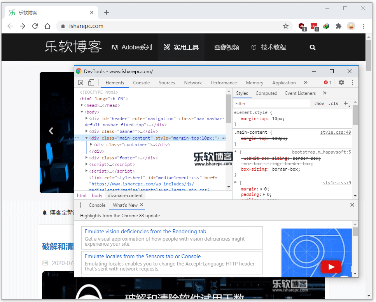Open the Memory panel tab
376x302 pixels.
254,83
